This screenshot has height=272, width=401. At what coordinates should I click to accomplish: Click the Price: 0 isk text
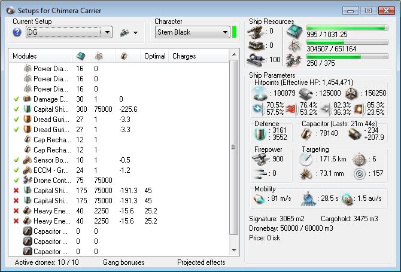(265, 238)
